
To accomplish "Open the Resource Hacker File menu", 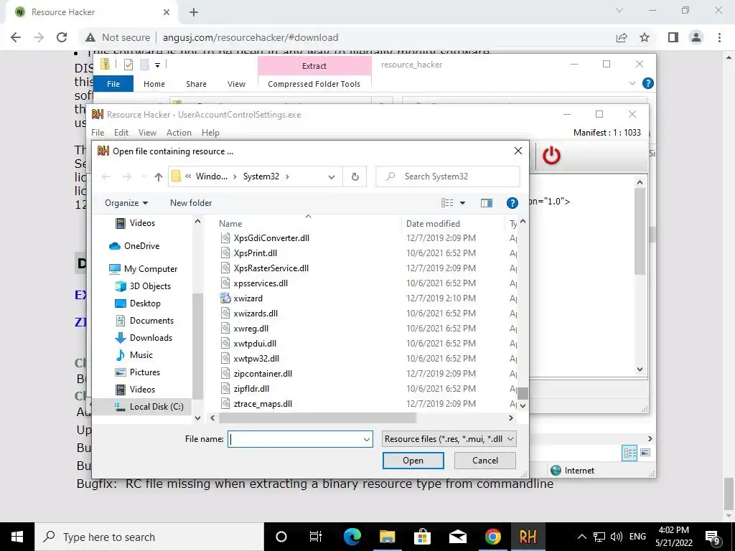I will click(98, 133).
